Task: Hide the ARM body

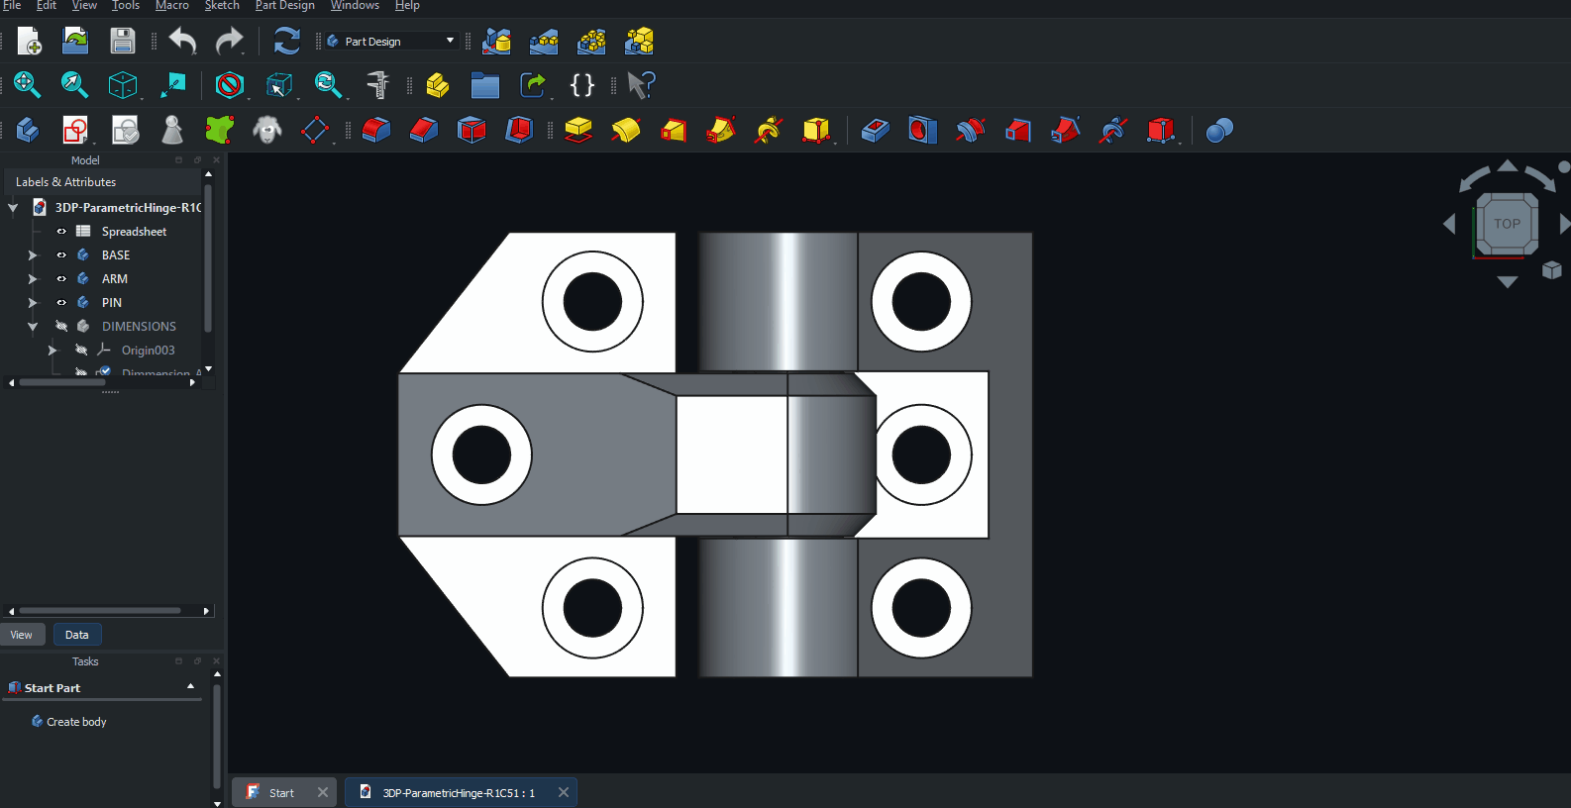Action: [x=61, y=279]
